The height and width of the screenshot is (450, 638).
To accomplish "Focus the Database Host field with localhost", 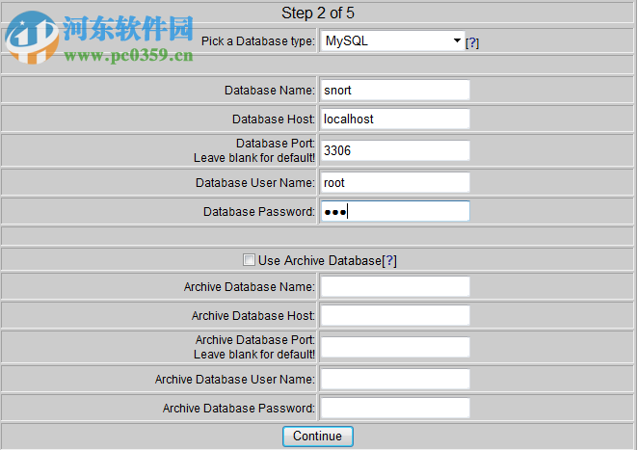I will point(395,119).
